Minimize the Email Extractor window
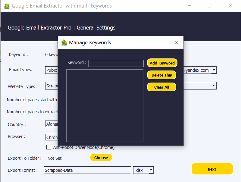Image resolution: width=241 pixels, height=182 pixels. click(x=189, y=6)
